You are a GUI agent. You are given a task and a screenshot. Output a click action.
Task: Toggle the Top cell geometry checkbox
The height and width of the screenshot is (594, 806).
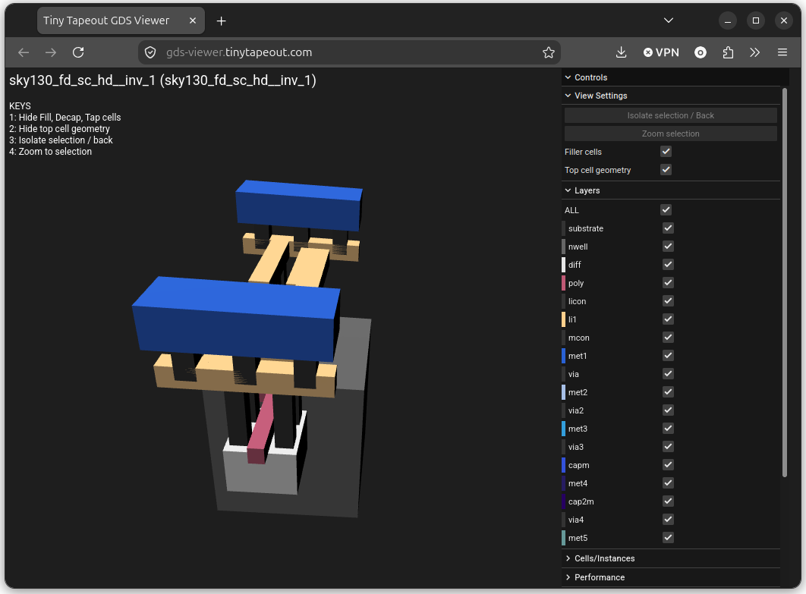point(666,170)
